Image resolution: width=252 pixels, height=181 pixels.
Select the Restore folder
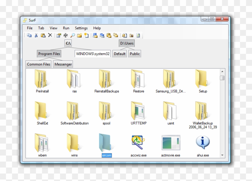tap(139, 81)
